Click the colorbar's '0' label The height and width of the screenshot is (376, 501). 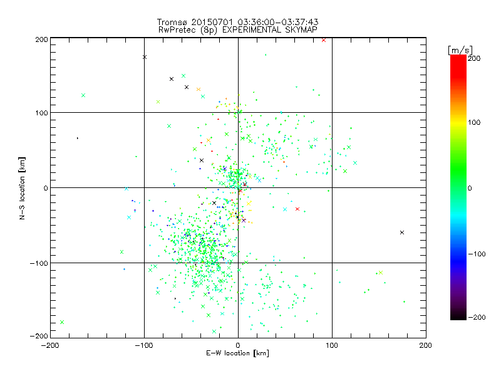coord(470,188)
